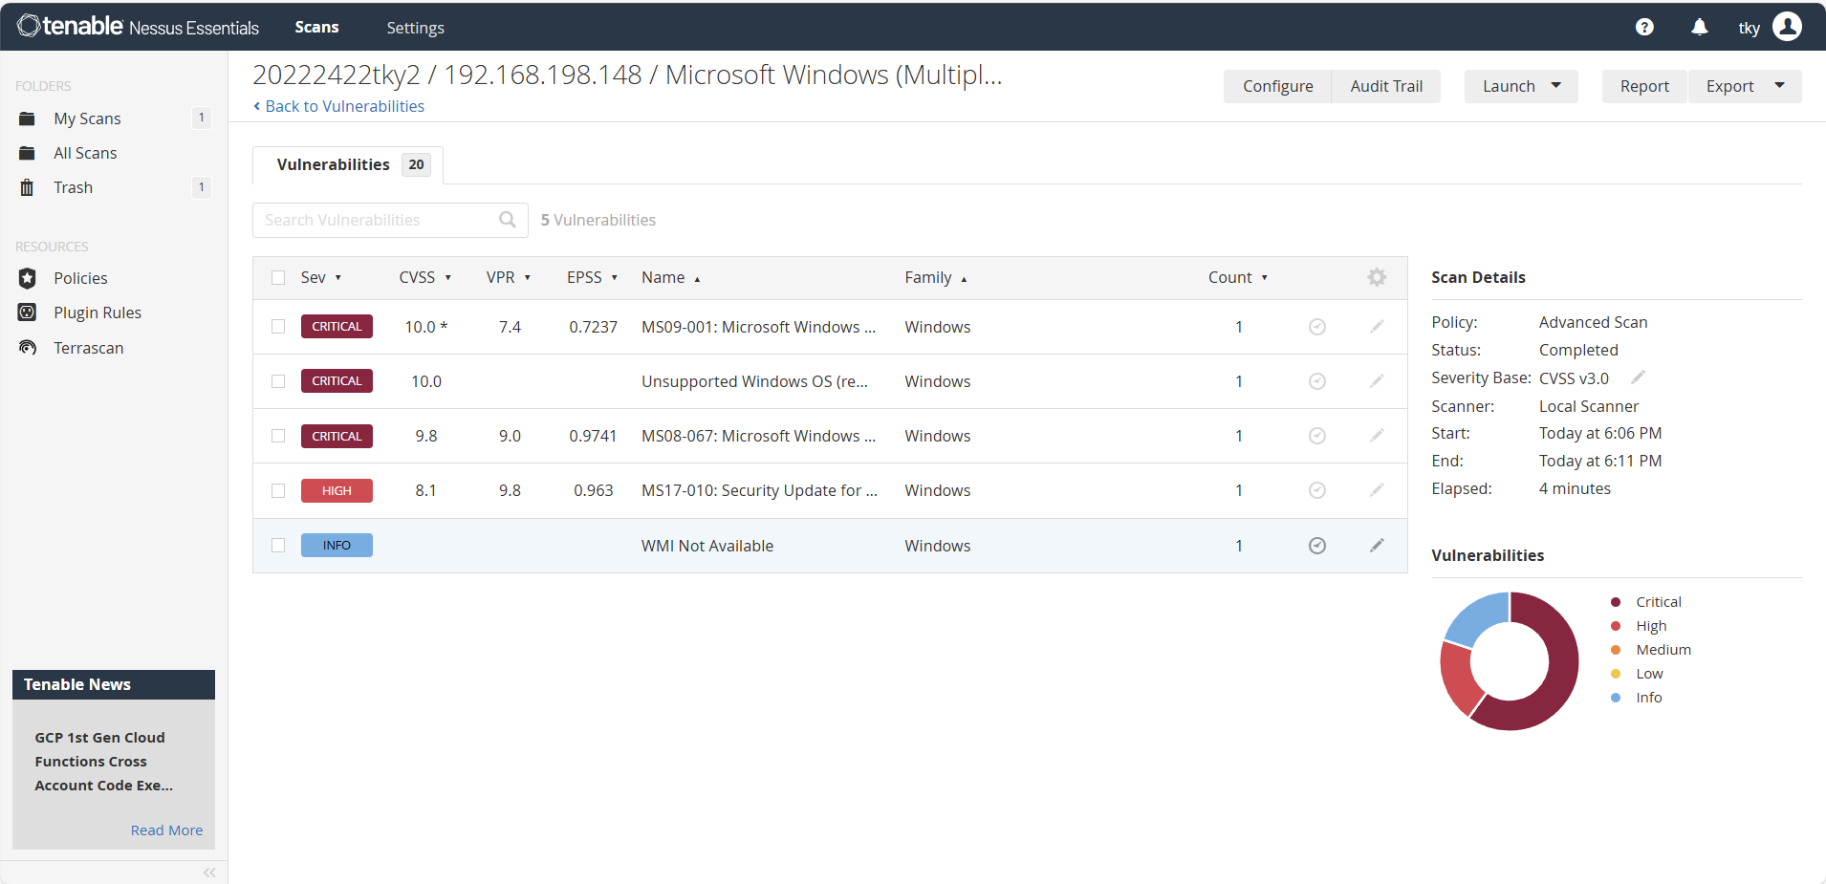Select the Vulnerabilities tab
Image resolution: width=1826 pixels, height=884 pixels.
click(348, 164)
